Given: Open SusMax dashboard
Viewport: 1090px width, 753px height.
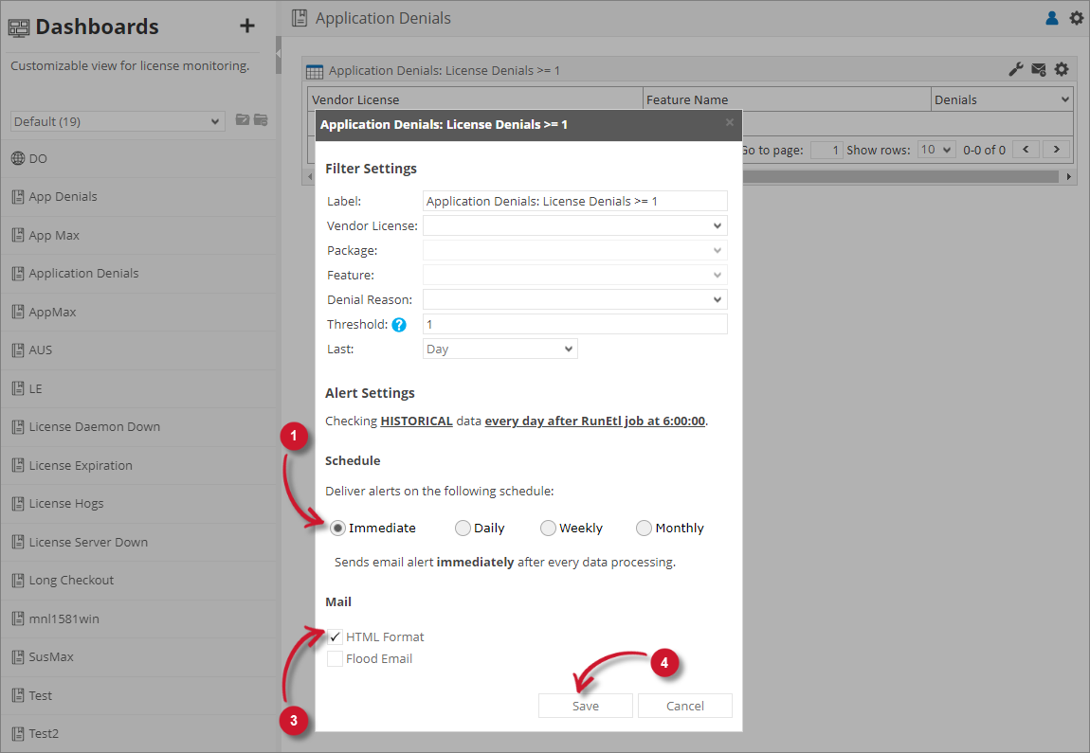Looking at the screenshot, I should point(138,657).
